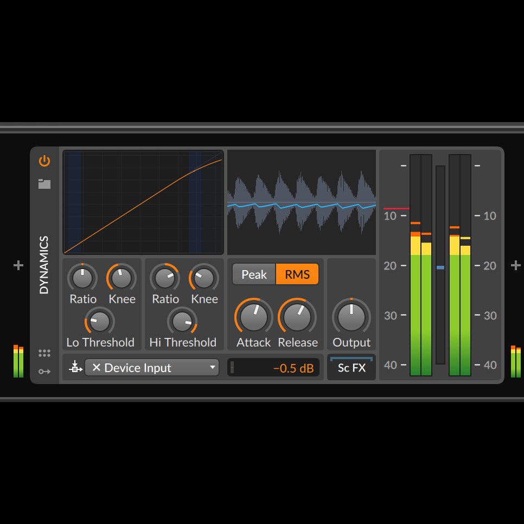Click the blue gain reduction meter
The image size is (524, 524).
[440, 265]
